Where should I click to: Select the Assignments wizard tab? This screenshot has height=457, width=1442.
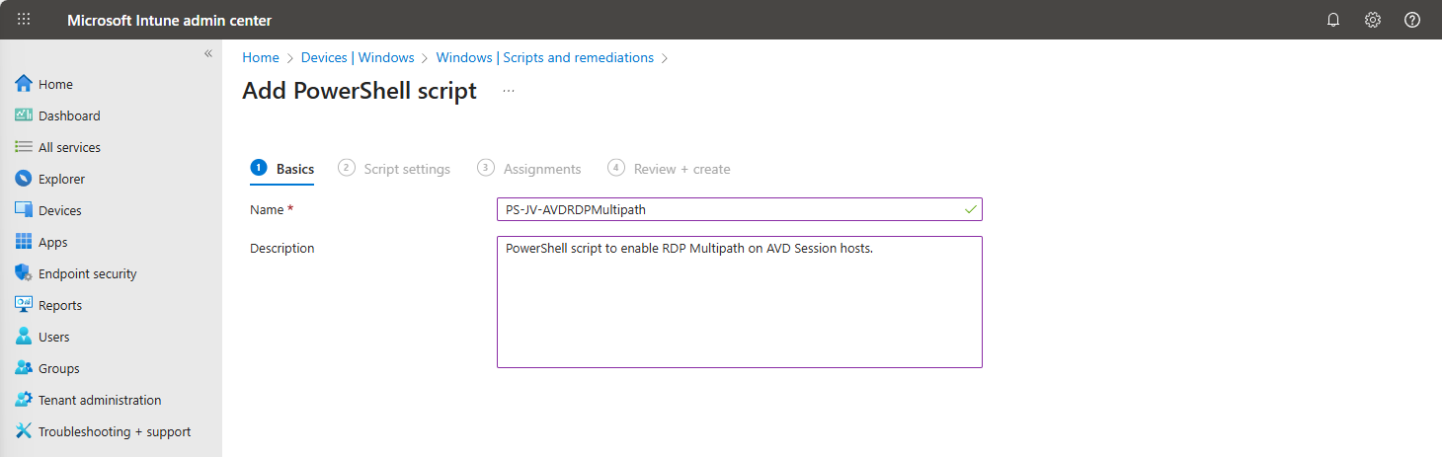point(529,169)
